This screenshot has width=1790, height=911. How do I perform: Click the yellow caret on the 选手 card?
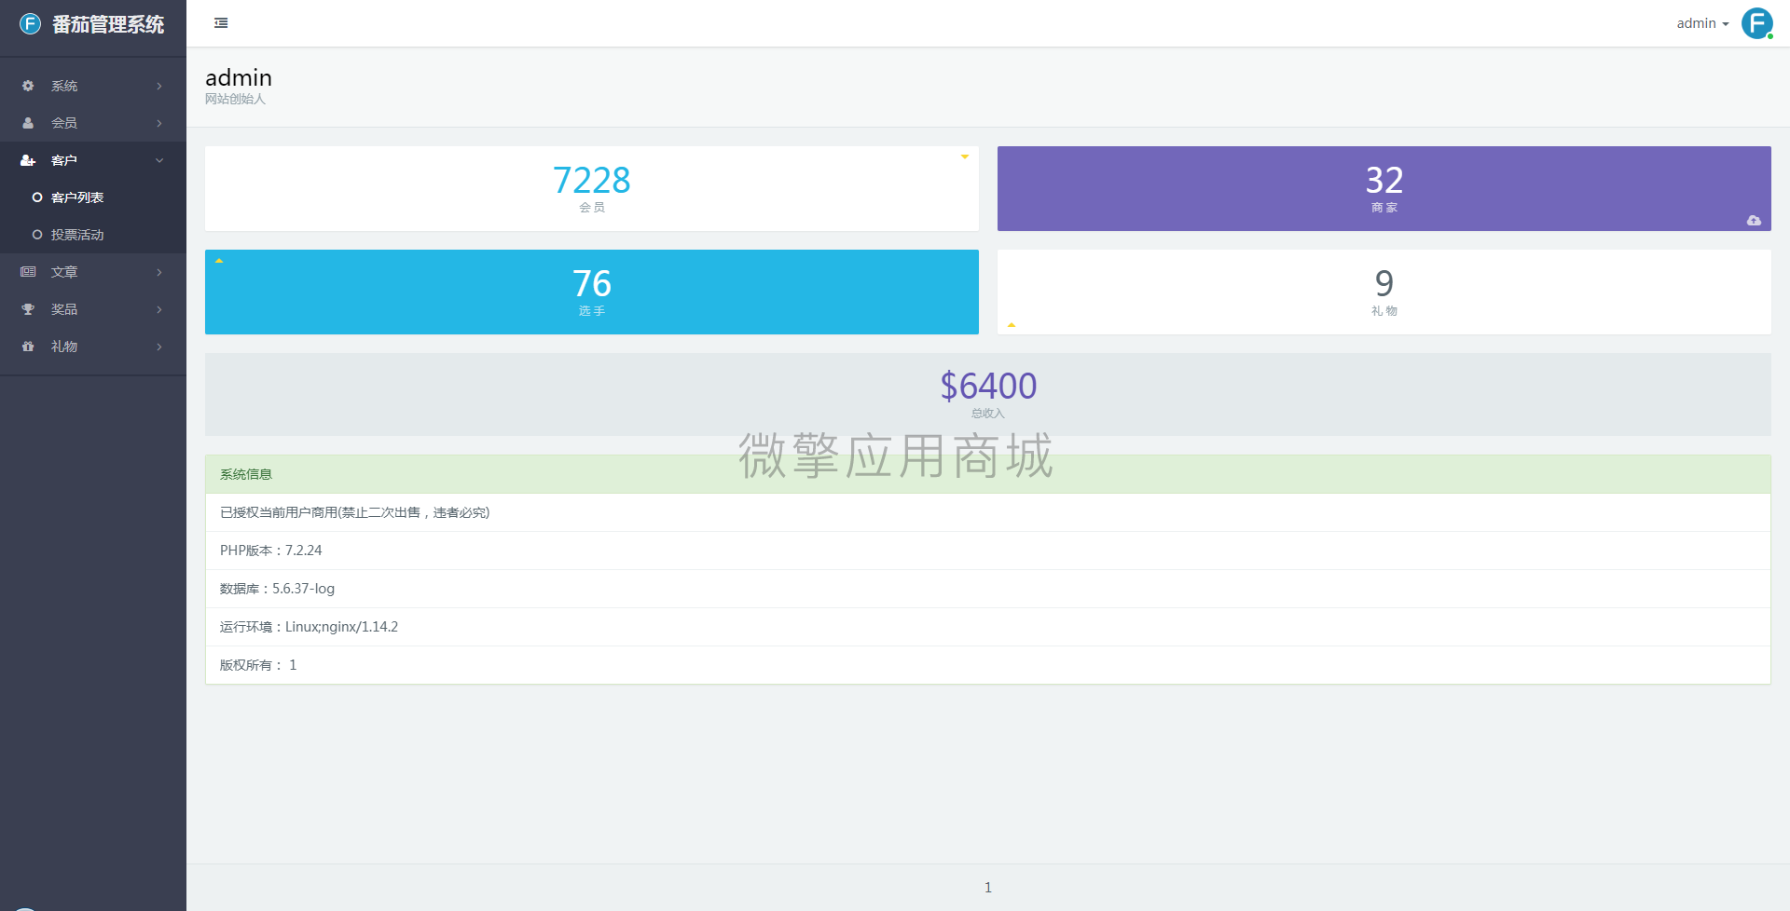[x=219, y=261]
